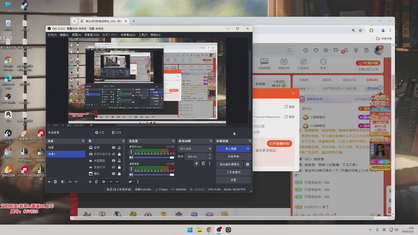Delete scene transition with trash icon
Image resolution: width=418 pixels, height=235 pixels.
click(203, 163)
